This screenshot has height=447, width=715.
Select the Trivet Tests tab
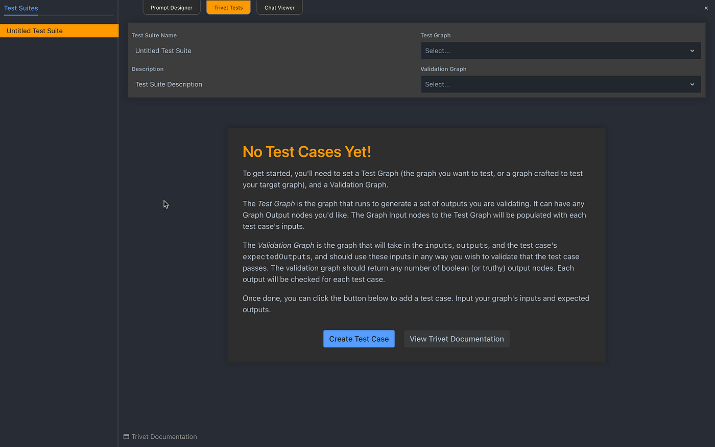tap(228, 7)
